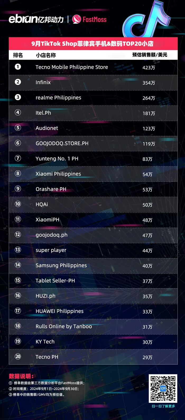Click the 预估销售额/美元 column header
Viewport: 185px width, 420px height.
pos(150,55)
